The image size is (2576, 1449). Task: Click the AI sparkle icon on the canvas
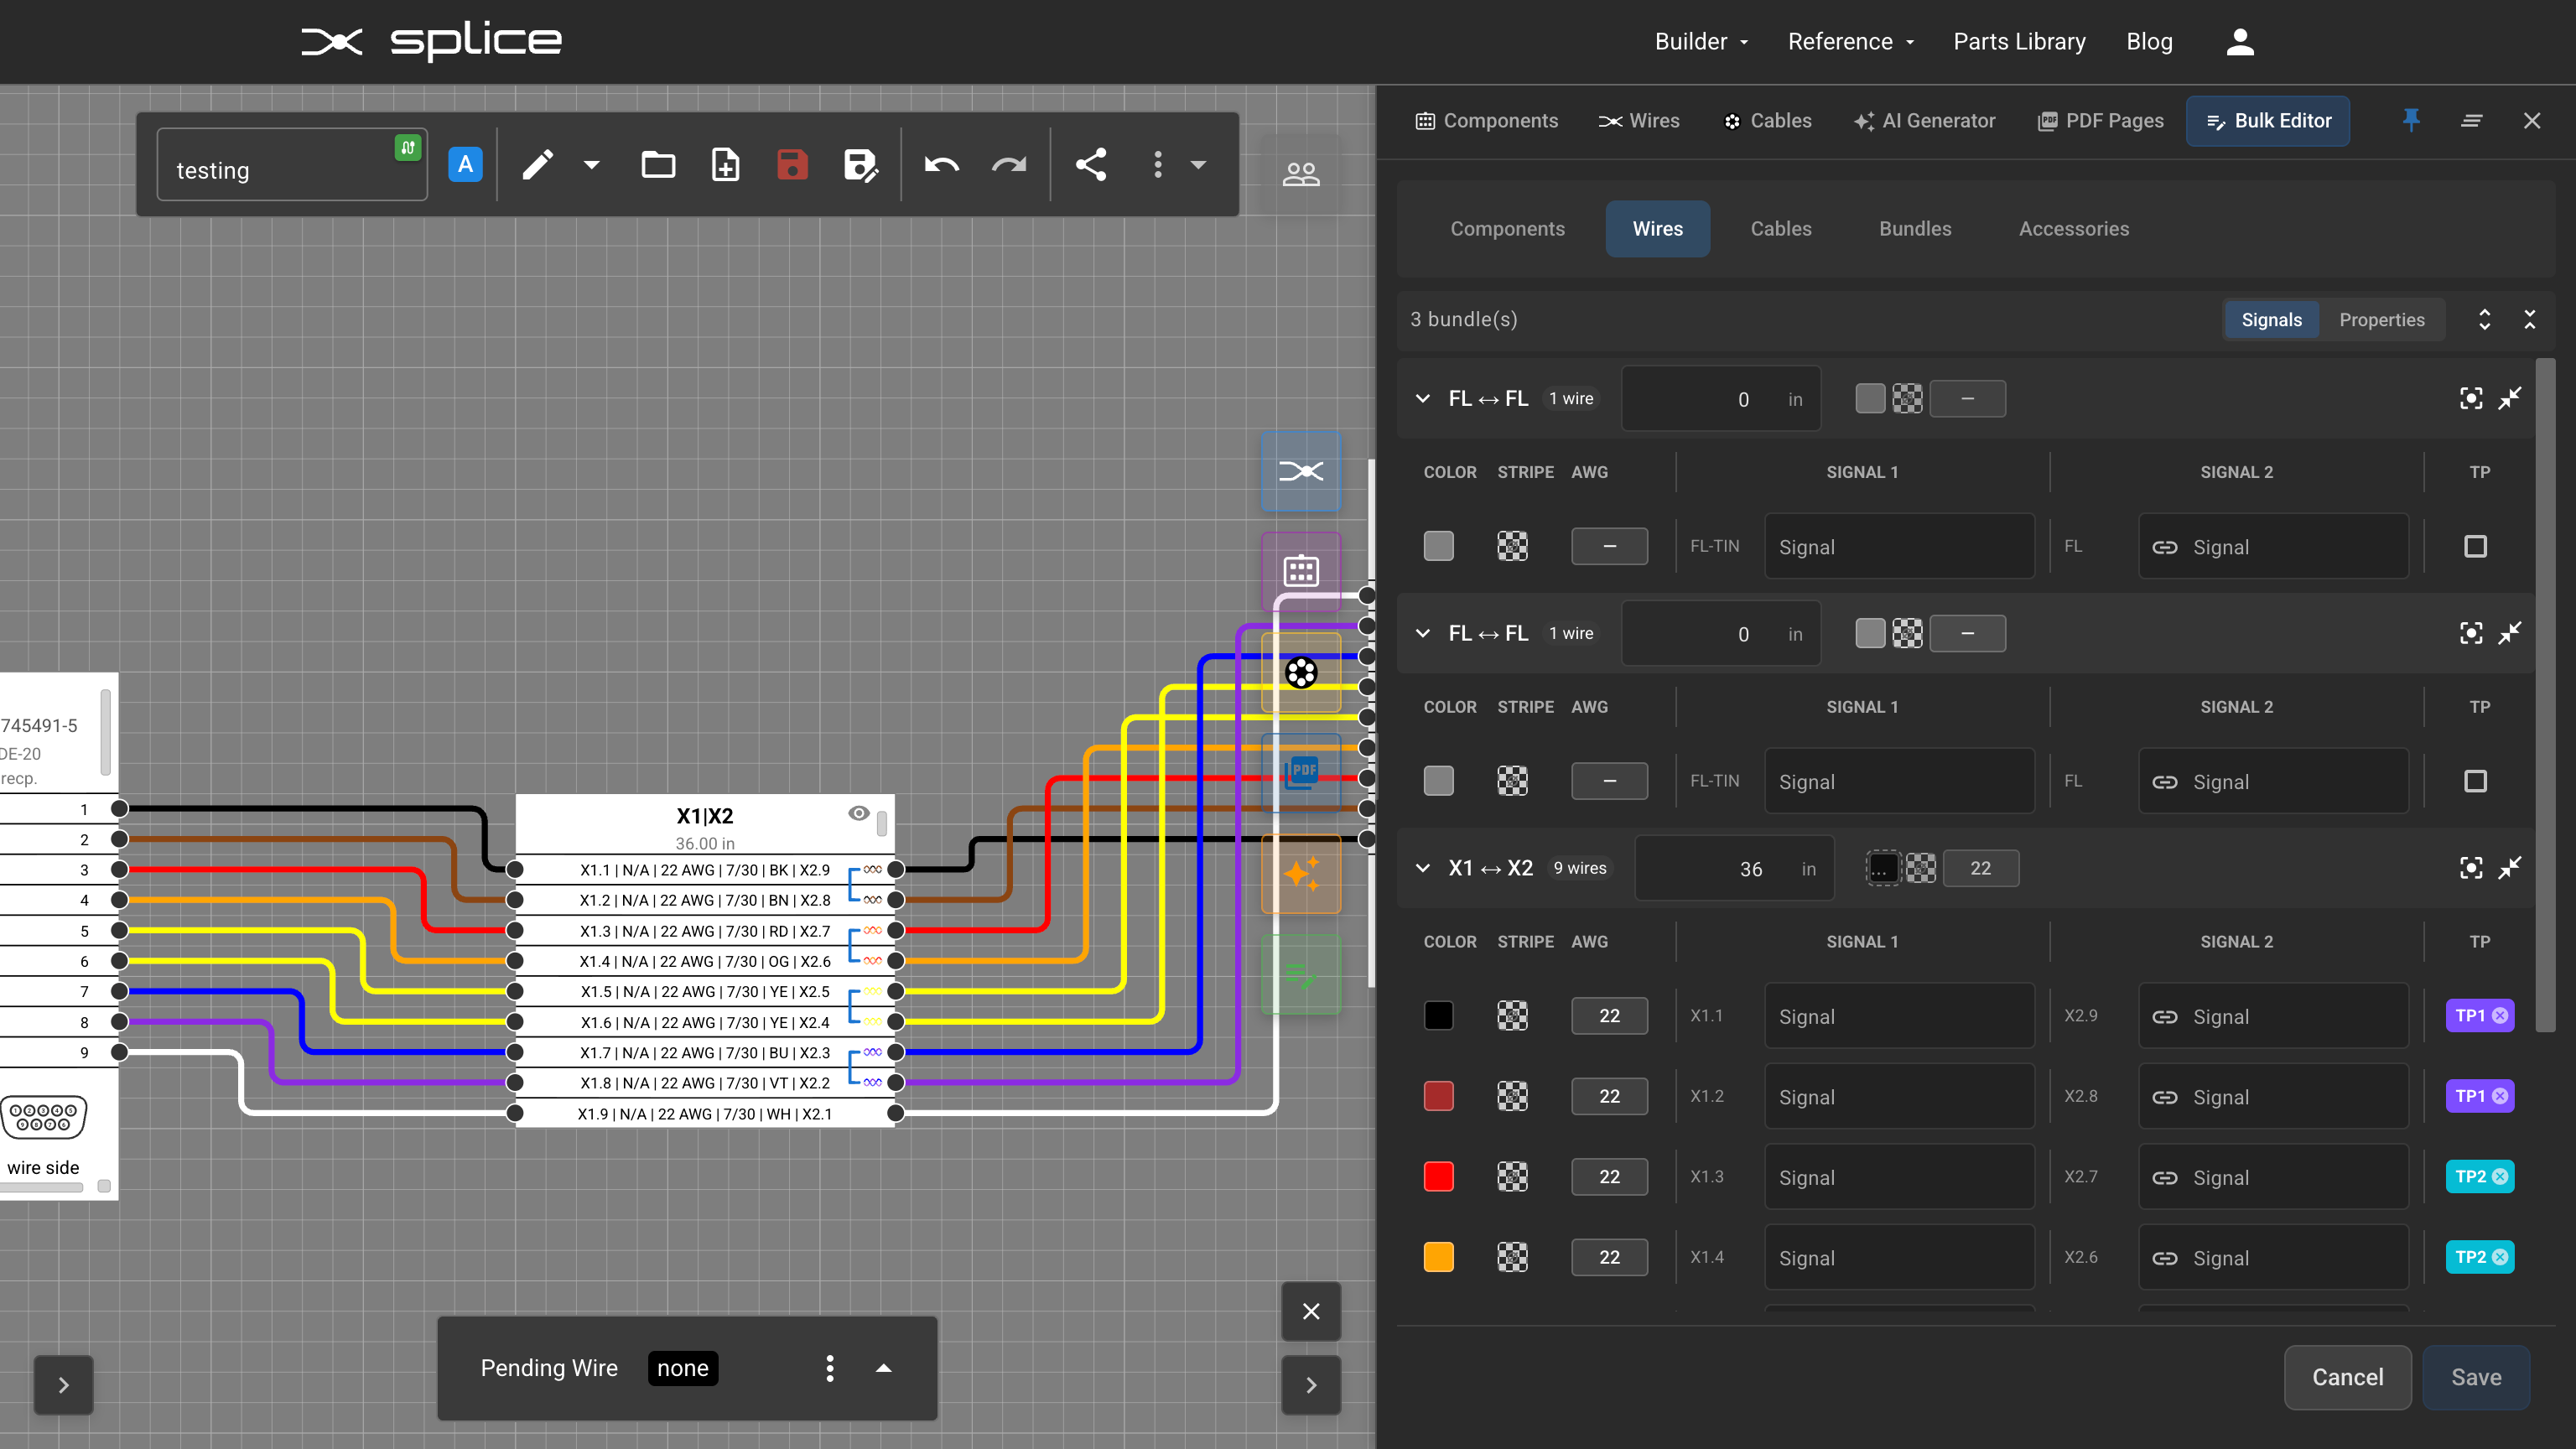(x=1301, y=874)
